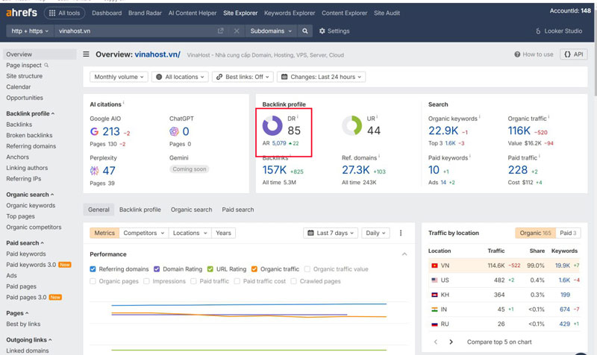597x355 pixels.
Task: Open the All tools grid menu
Action: pyautogui.click(x=64, y=13)
